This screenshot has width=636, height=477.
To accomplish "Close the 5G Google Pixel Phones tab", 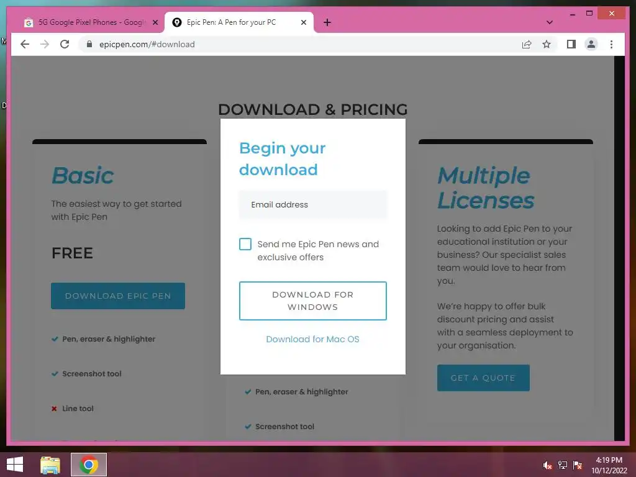I will click(155, 22).
